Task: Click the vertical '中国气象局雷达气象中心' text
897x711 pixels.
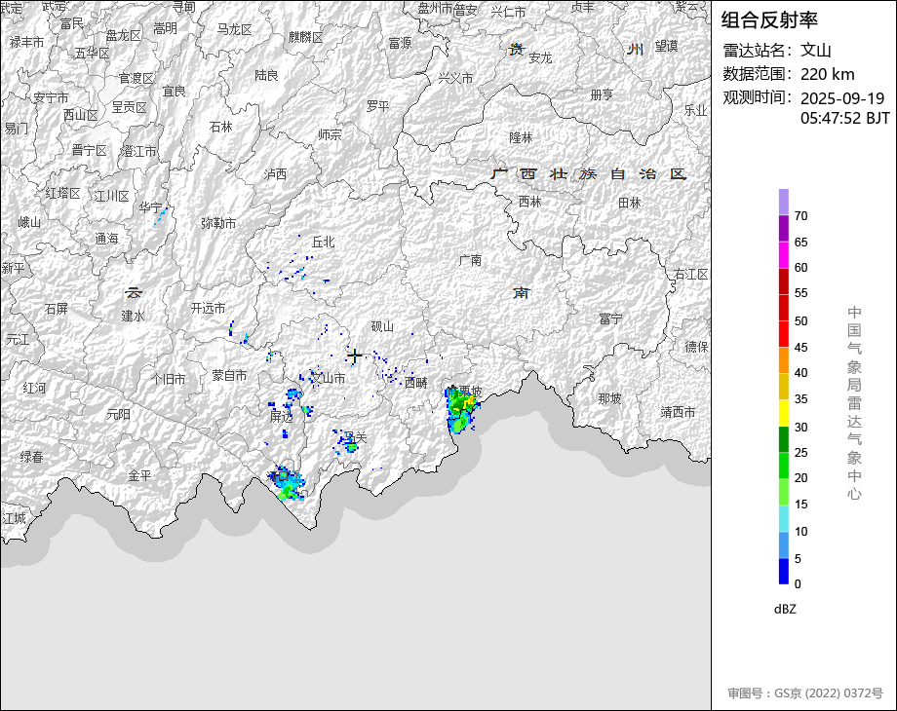Action: [x=854, y=403]
